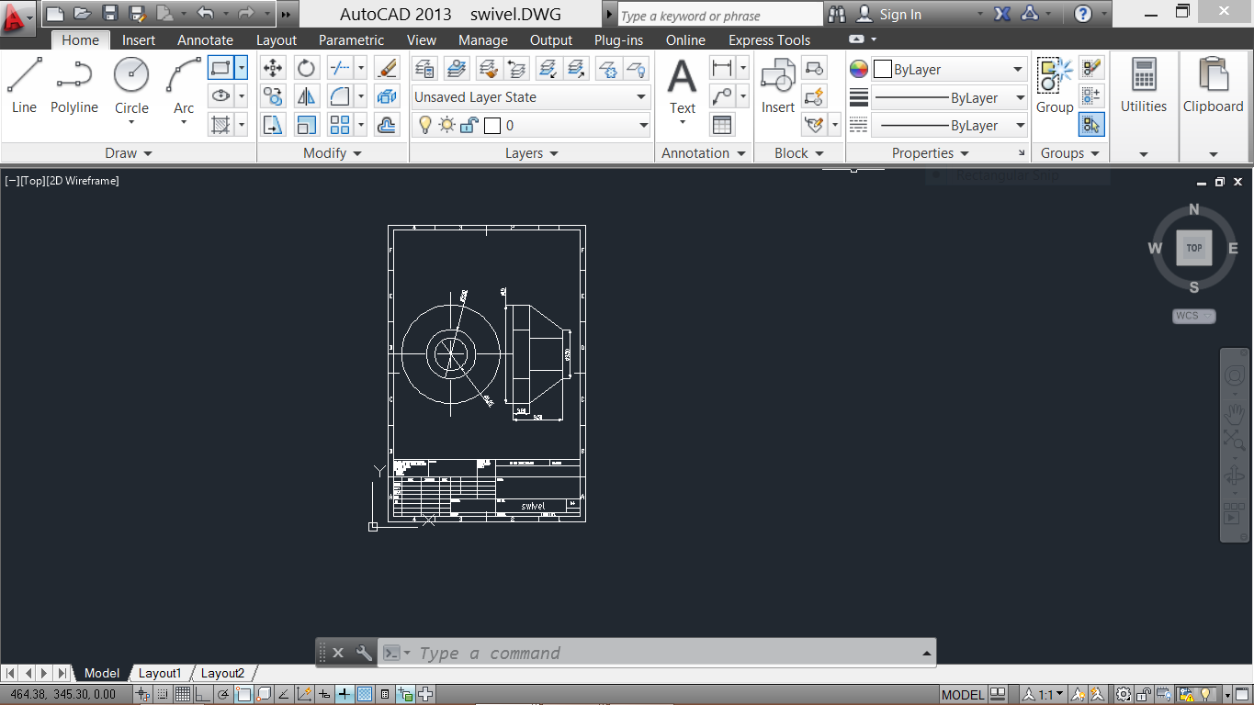This screenshot has height=705, width=1254.
Task: Open the layer 0 dropdown list
Action: pos(531,126)
